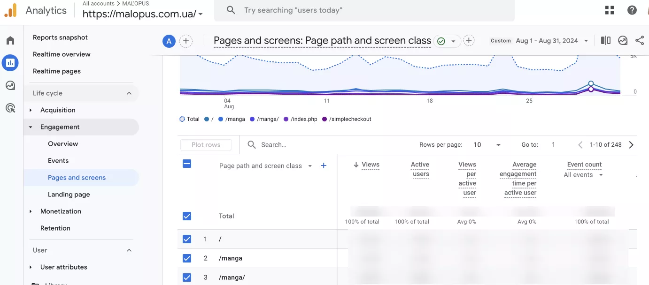Open the Google apps grid icon
This screenshot has width=649, height=285.
[610, 10]
